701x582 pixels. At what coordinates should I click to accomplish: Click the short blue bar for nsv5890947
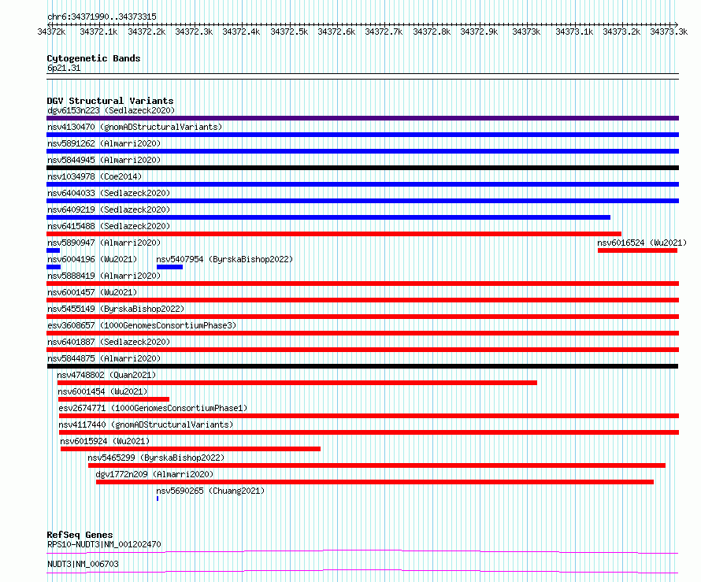(54, 250)
